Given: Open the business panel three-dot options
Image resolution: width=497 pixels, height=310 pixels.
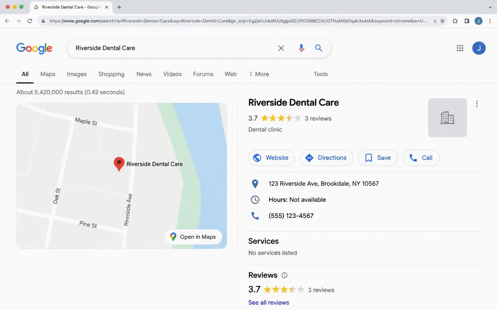Looking at the screenshot, I should (477, 104).
